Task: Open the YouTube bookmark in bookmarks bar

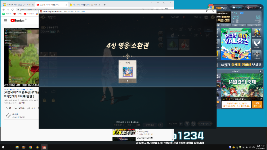Action: [x=29, y=14]
